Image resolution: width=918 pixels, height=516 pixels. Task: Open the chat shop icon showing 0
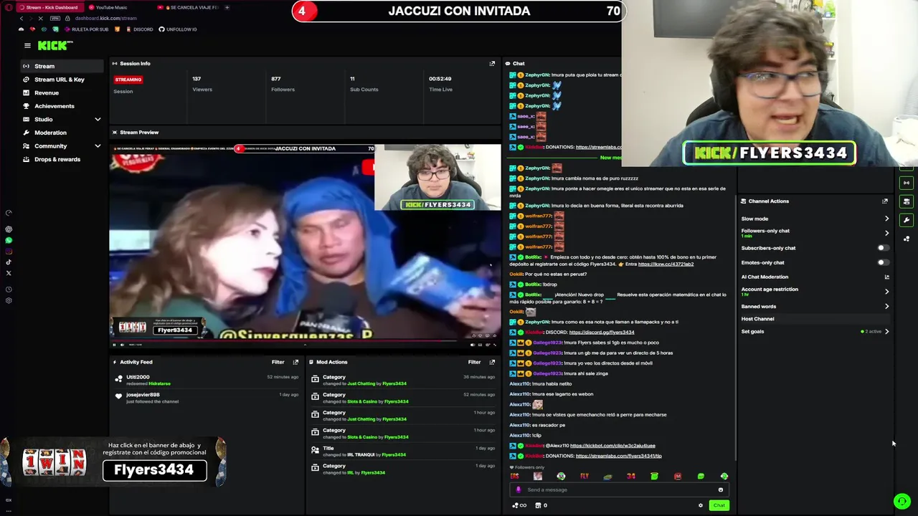tap(541, 505)
